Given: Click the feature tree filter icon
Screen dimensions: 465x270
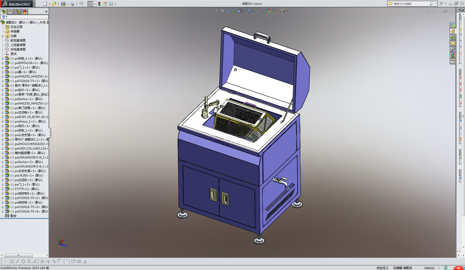Looking at the screenshot, I should [4, 17].
